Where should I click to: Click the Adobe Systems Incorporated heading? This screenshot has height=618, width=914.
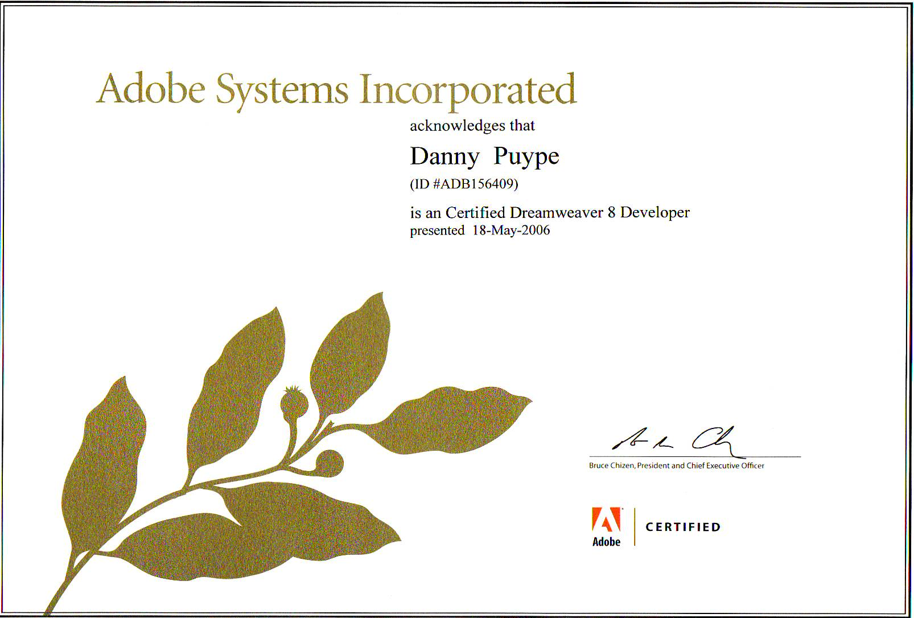point(336,91)
